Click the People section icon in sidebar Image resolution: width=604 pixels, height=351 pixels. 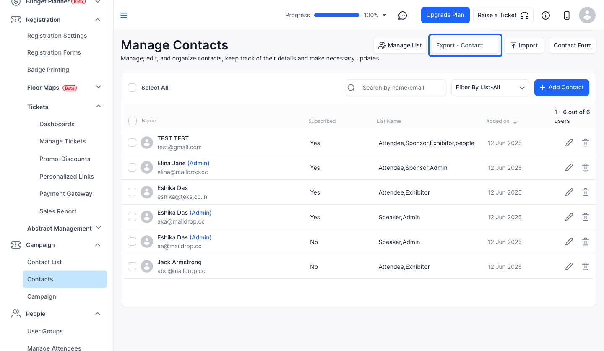coord(16,314)
